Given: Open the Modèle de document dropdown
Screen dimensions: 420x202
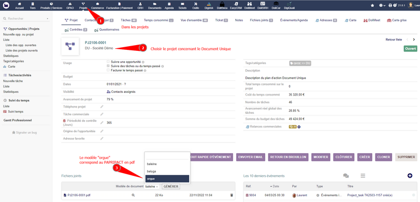Looking at the screenshot, I should point(152,186).
